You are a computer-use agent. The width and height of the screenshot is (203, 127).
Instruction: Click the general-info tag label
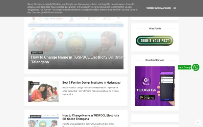click(x=35, y=117)
